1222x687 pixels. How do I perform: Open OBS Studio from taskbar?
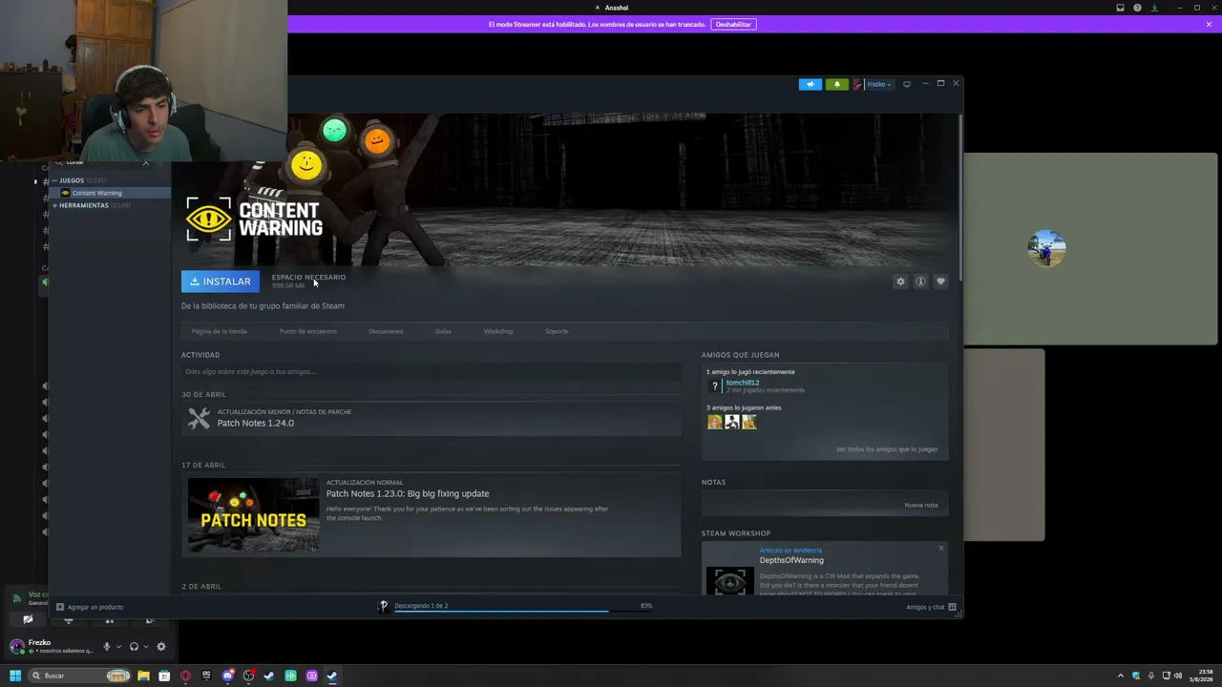pyautogui.click(x=248, y=676)
